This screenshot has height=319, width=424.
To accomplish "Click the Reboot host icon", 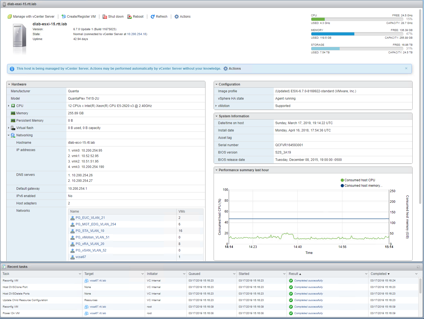I will pyautogui.click(x=130, y=17).
